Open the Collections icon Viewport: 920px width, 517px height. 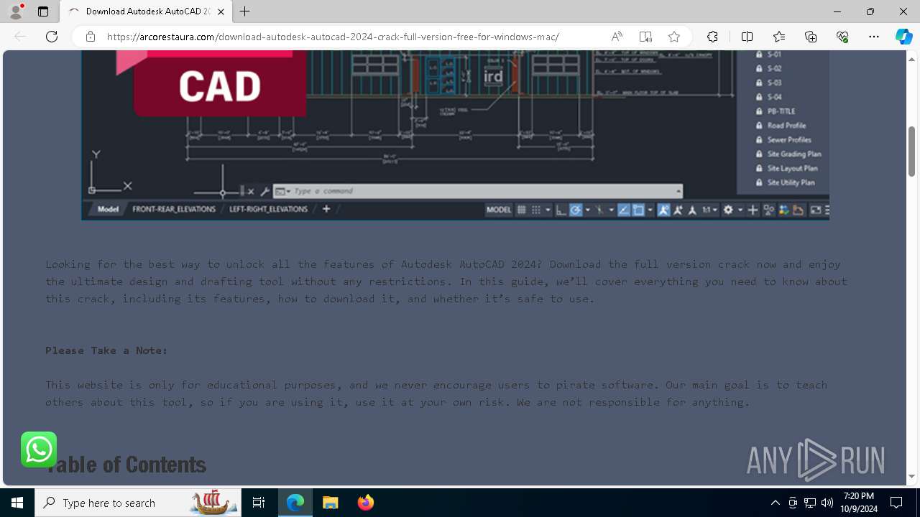pyautogui.click(x=811, y=37)
